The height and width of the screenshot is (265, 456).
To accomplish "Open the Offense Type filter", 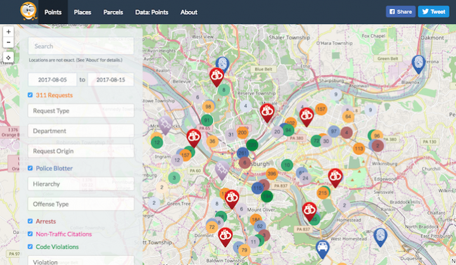I will 81,204.
